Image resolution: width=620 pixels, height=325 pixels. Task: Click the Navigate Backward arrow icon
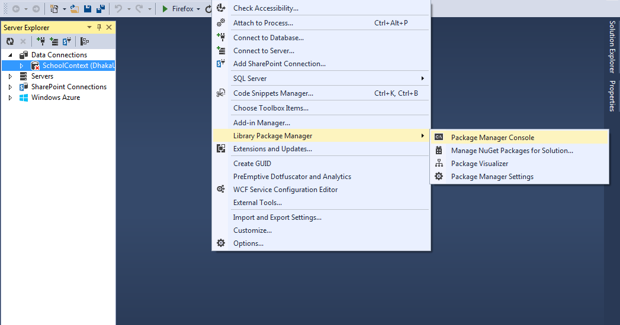pos(16,9)
